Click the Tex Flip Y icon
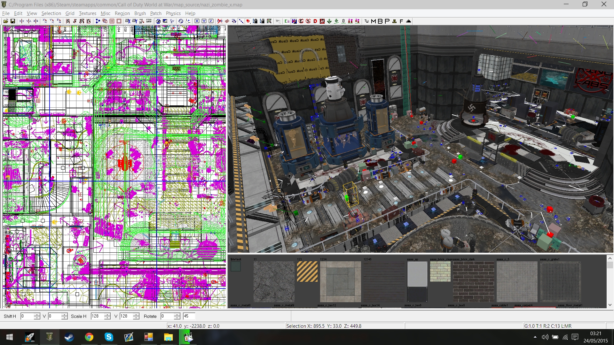Image resolution: width=614 pixels, height=345 pixels. point(135,21)
